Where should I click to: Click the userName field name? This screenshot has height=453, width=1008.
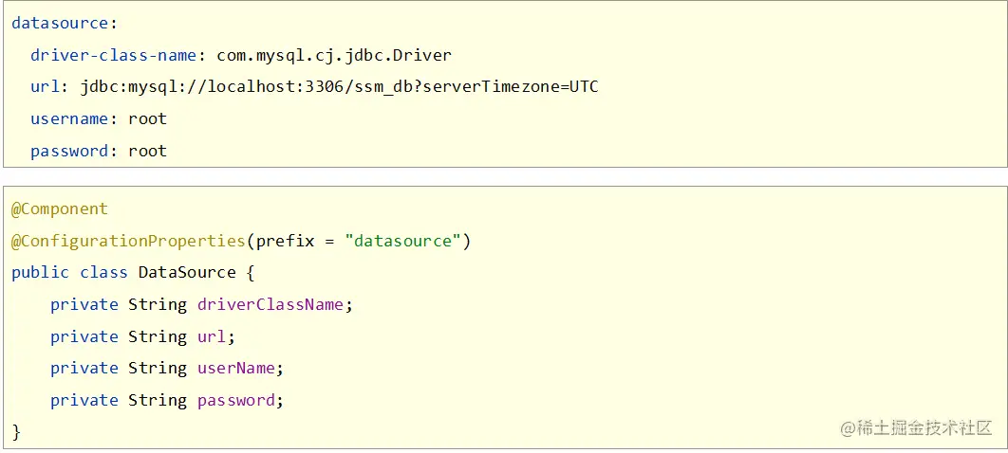pos(236,369)
